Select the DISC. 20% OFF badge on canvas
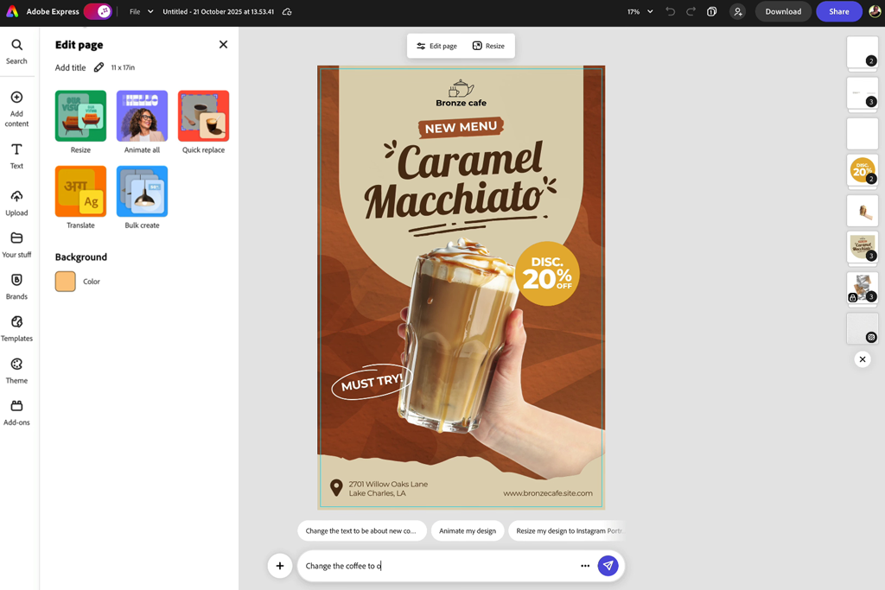This screenshot has width=885, height=590. pos(547,274)
